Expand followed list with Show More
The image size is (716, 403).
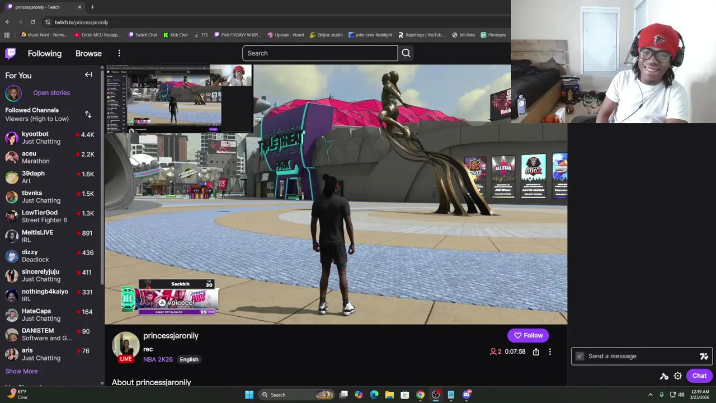pos(21,371)
